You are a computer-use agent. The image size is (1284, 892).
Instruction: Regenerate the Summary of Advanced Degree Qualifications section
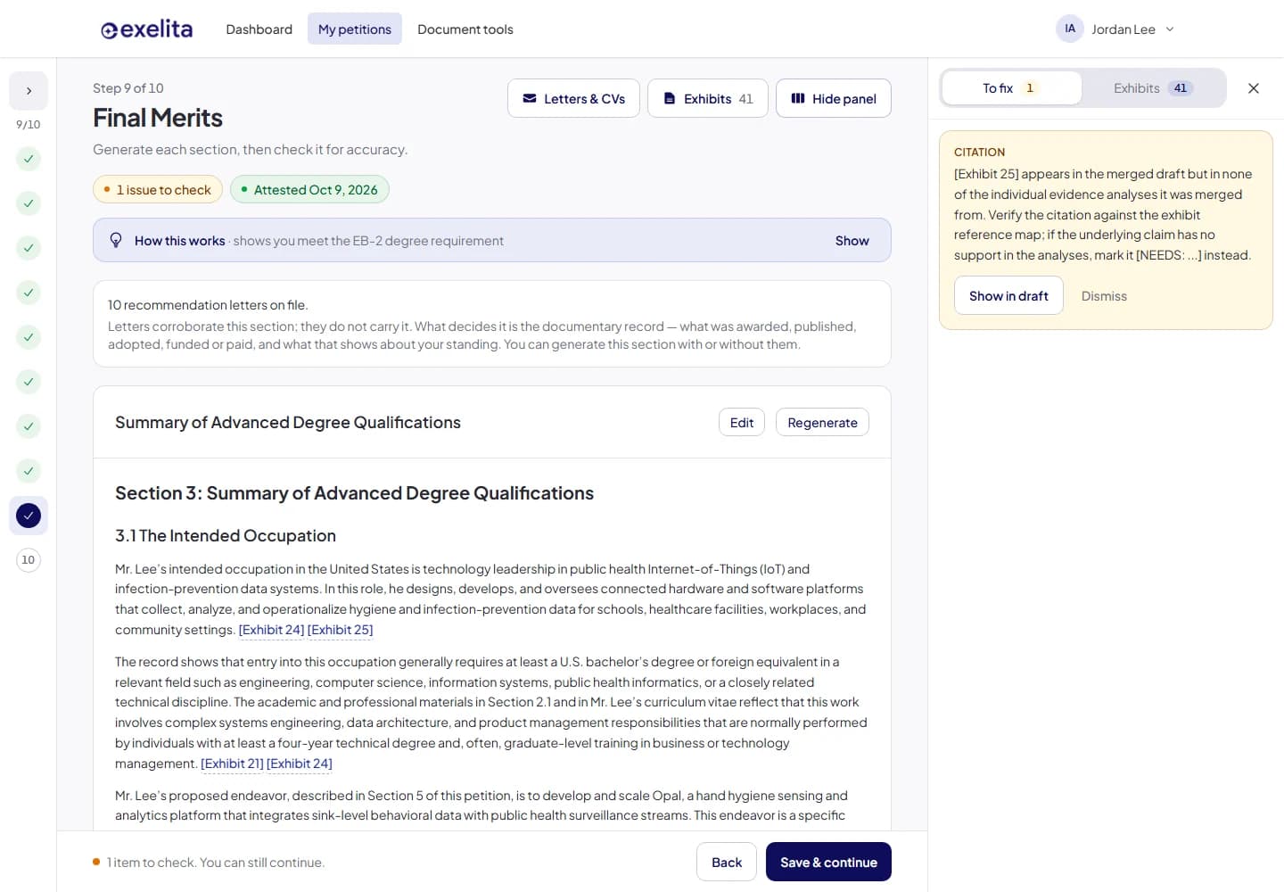pyautogui.click(x=822, y=423)
